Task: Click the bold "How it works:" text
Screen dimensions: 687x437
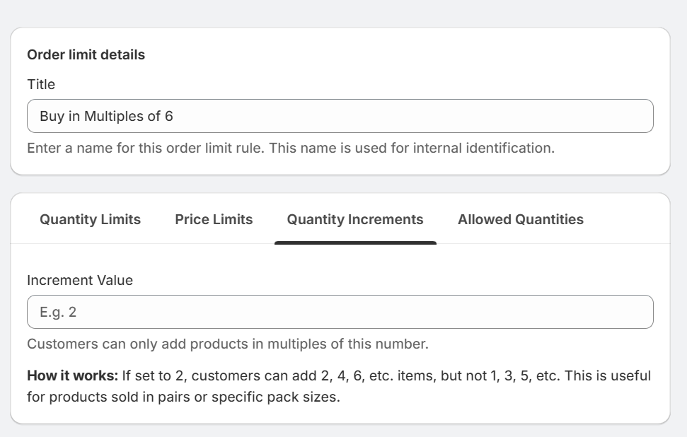Action: pos(72,375)
